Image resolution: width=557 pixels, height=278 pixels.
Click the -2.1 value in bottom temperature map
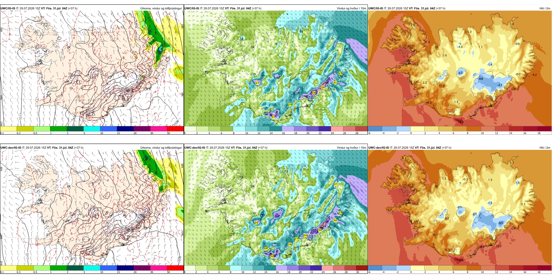(x=475, y=214)
